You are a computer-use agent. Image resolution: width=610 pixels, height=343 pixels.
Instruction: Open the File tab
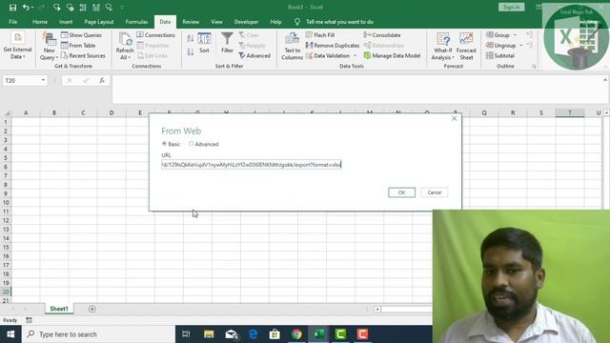[x=12, y=22]
